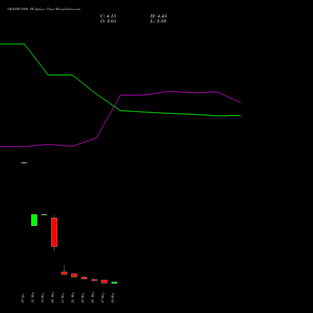
Task: Click the tall red candlestick for 20 May
Action: (54, 232)
